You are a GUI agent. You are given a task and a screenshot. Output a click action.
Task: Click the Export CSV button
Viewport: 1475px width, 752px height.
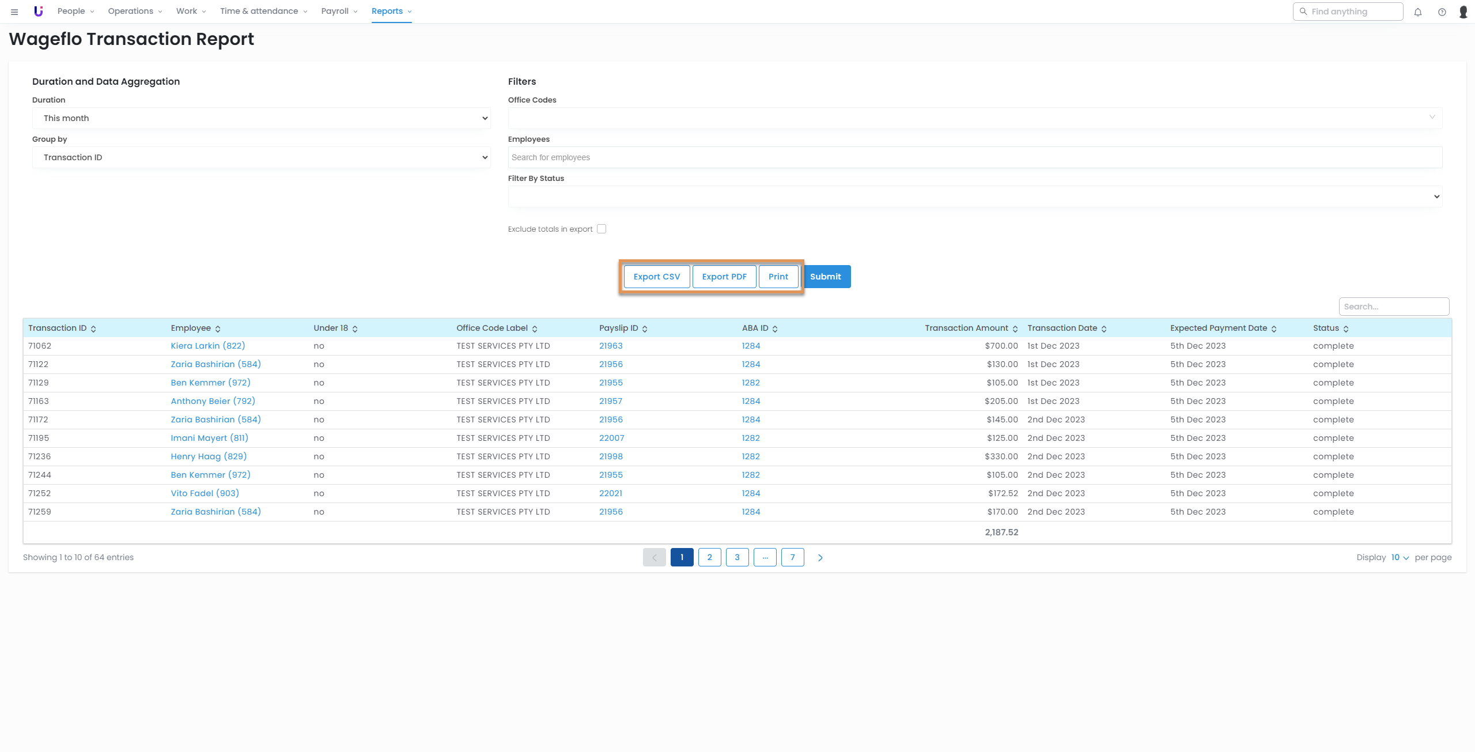(656, 277)
